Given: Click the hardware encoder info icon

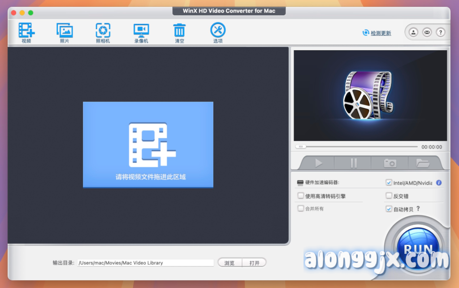Looking at the screenshot, I should point(439,183).
